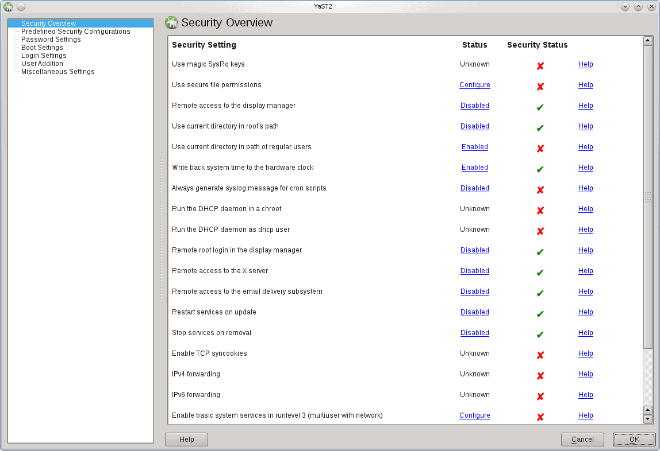Click the YaST icon in title bar
This screenshot has height=451, width=660.
pos(8,6)
